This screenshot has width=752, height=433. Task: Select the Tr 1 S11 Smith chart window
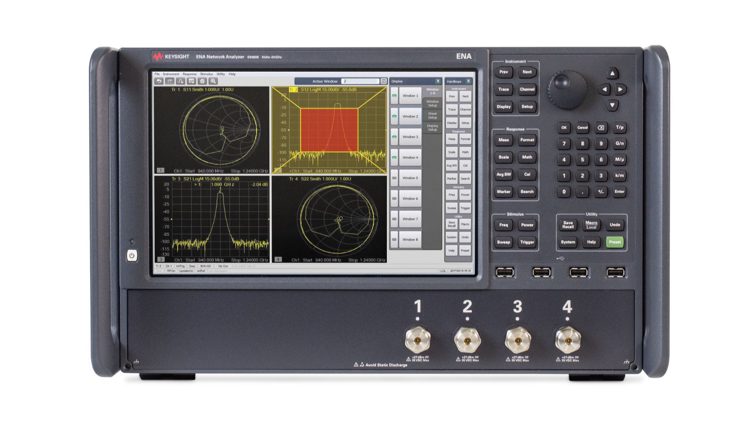pyautogui.click(x=211, y=130)
